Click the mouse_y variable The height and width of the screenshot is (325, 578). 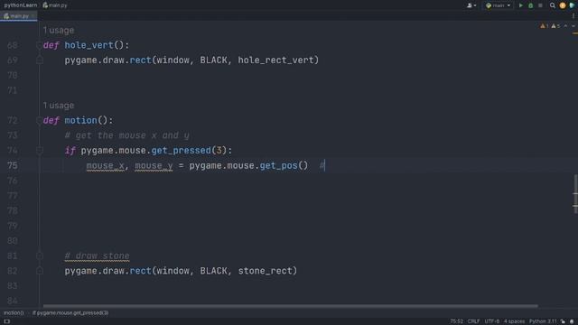pyautogui.click(x=154, y=166)
